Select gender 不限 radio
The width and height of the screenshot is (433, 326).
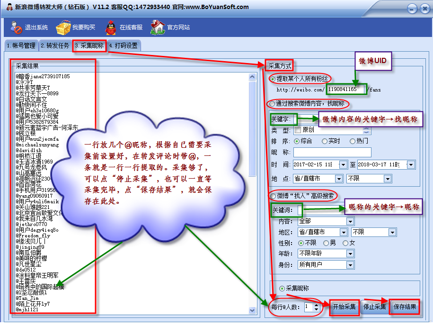click(x=301, y=243)
